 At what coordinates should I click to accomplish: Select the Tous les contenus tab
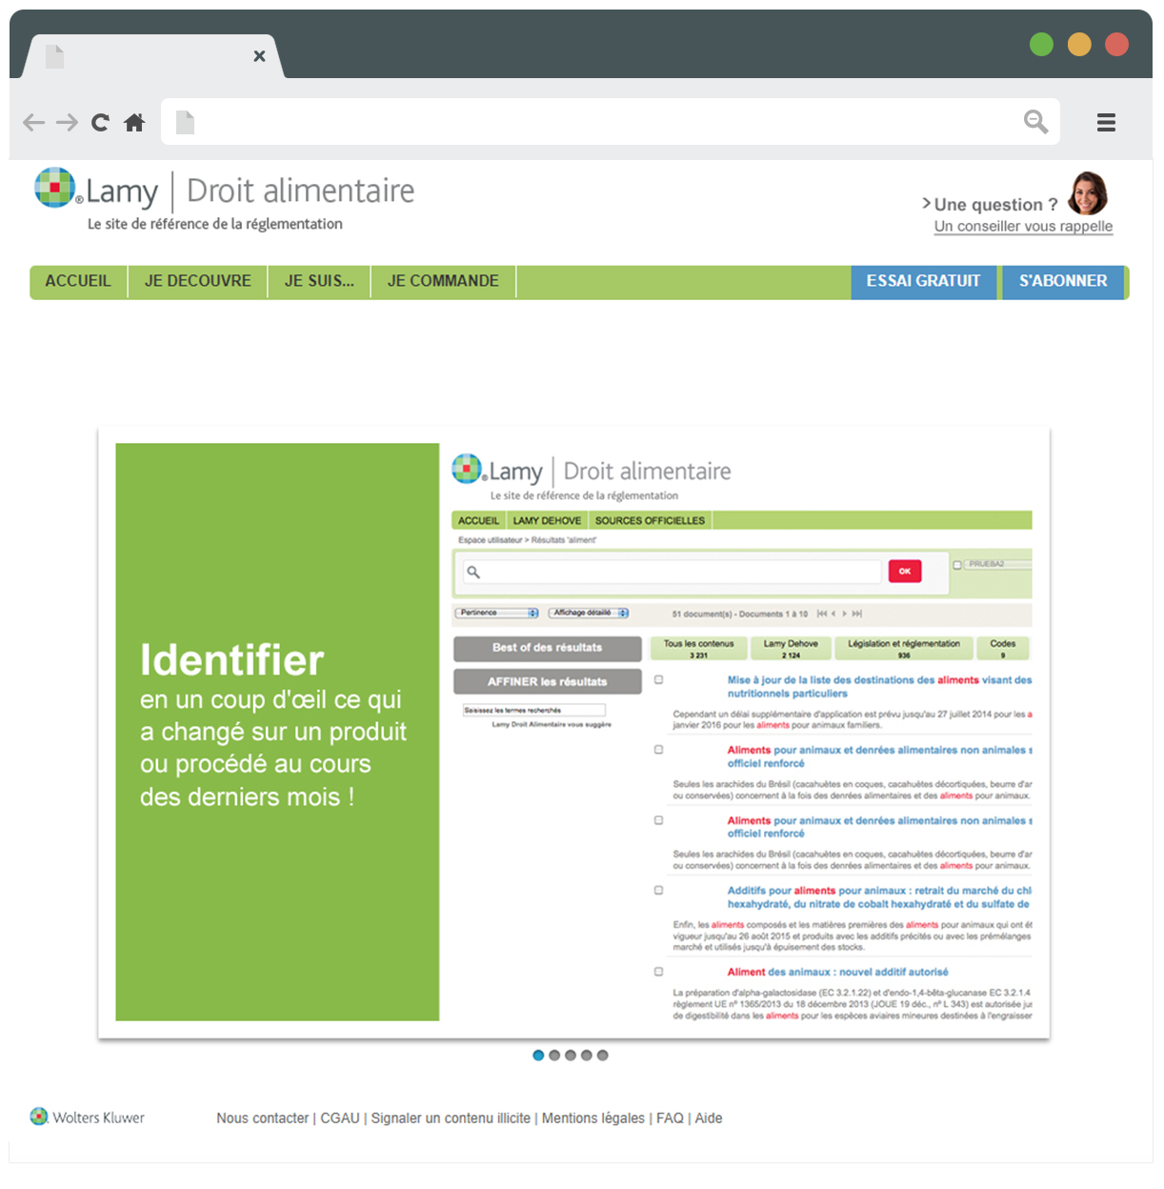pos(698,649)
